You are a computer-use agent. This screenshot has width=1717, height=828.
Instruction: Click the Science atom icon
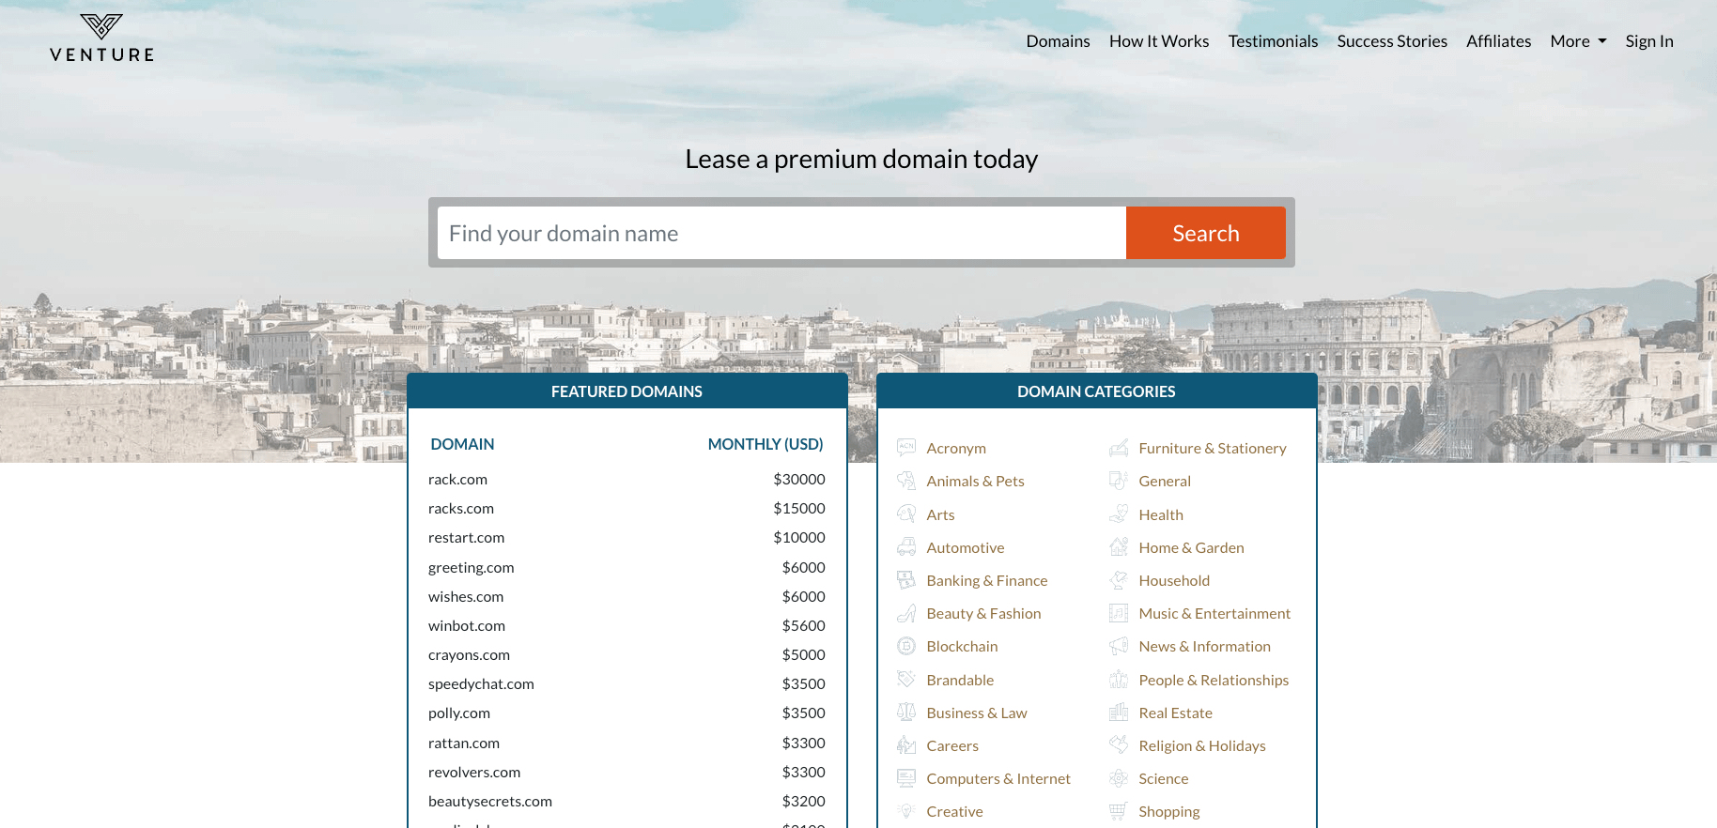point(1119,778)
